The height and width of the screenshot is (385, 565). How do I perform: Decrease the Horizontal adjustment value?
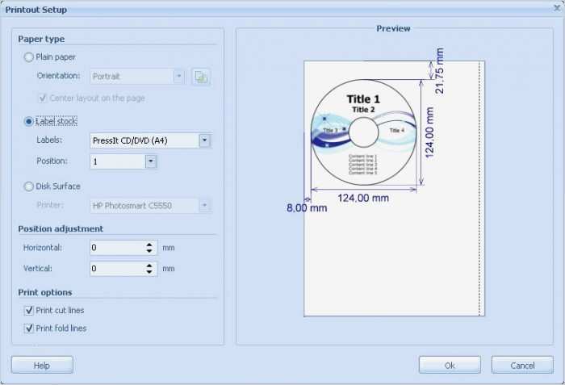tap(149, 251)
